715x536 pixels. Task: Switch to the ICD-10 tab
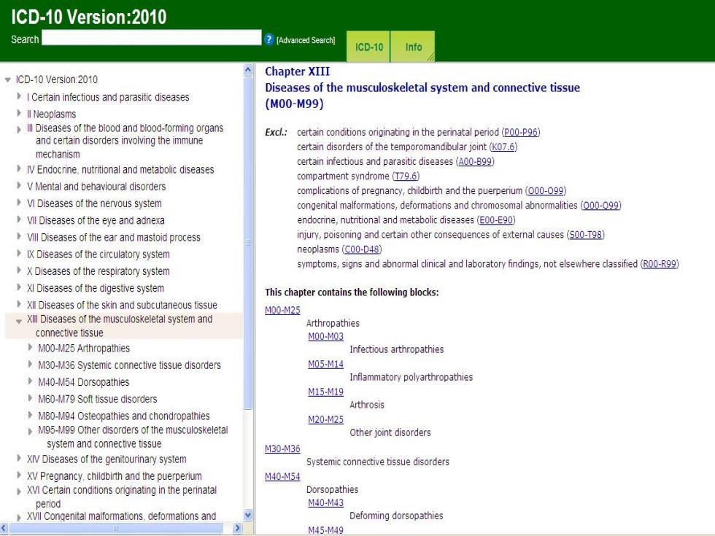(x=368, y=47)
